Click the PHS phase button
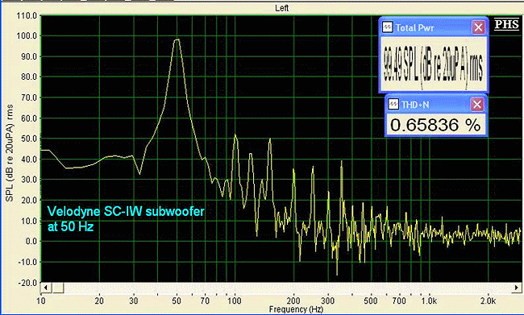524x315 pixels. coord(506,24)
